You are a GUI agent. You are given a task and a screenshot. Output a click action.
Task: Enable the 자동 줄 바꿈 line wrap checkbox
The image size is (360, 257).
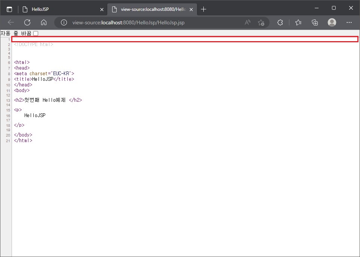(x=36, y=34)
